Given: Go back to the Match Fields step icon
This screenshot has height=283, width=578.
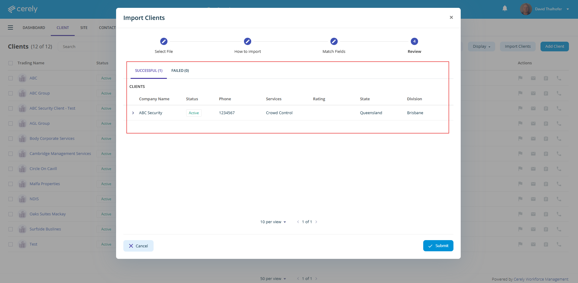Looking at the screenshot, I should click(334, 41).
